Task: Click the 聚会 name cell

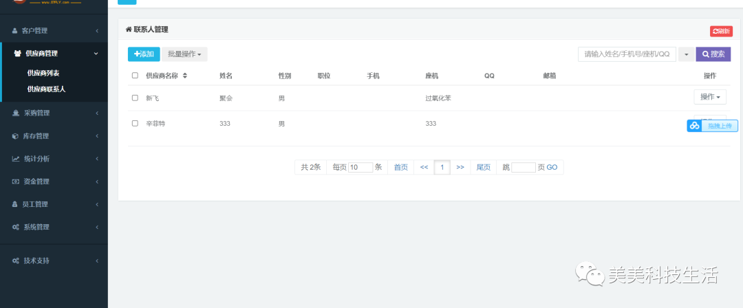Action: point(226,98)
